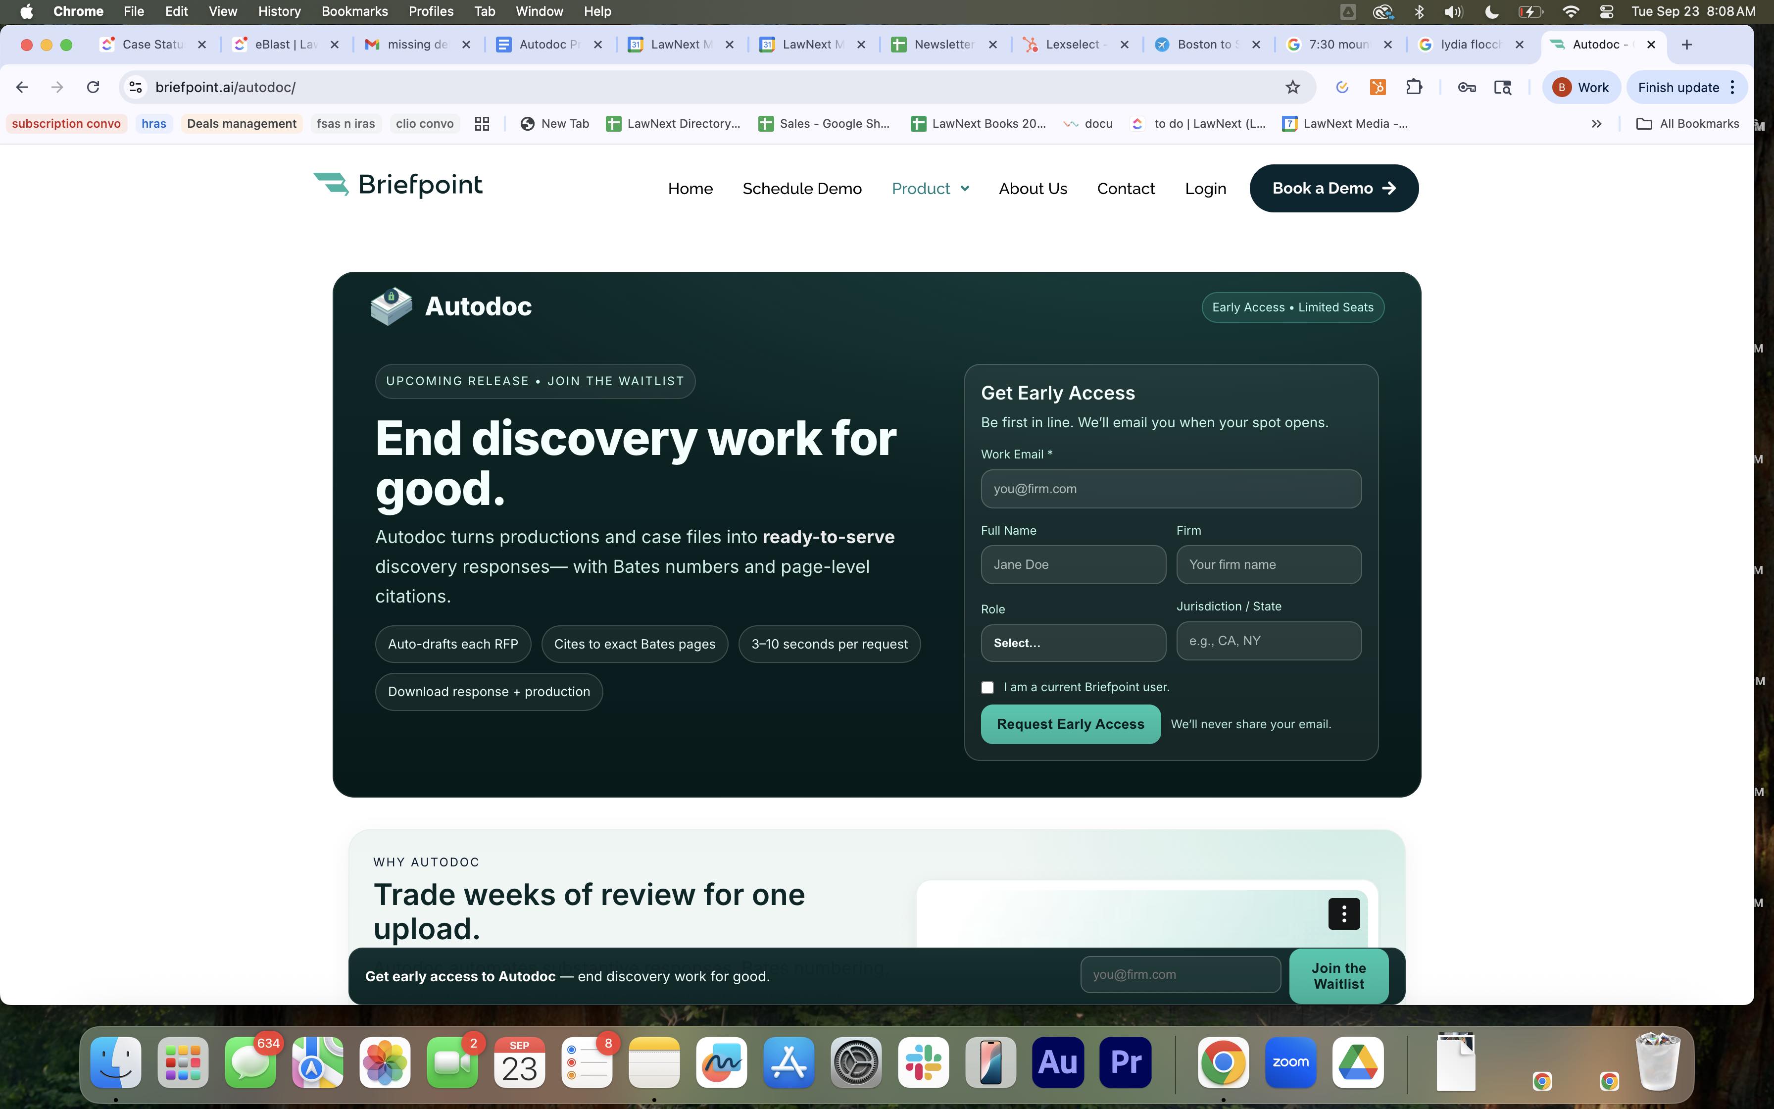Viewport: 1774px width, 1109px height.
Task: Open the bookmarks apps grid icon
Action: [x=482, y=124]
